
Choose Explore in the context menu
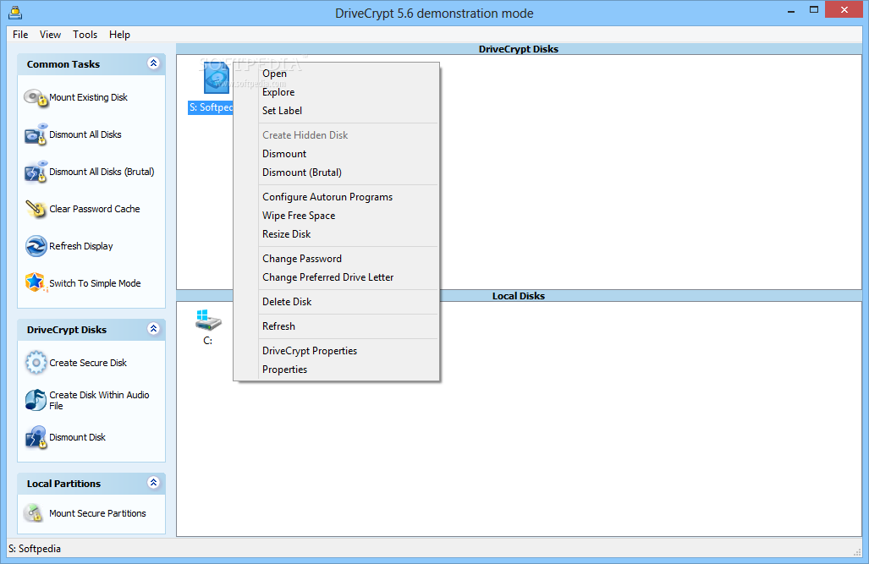[x=337, y=92]
